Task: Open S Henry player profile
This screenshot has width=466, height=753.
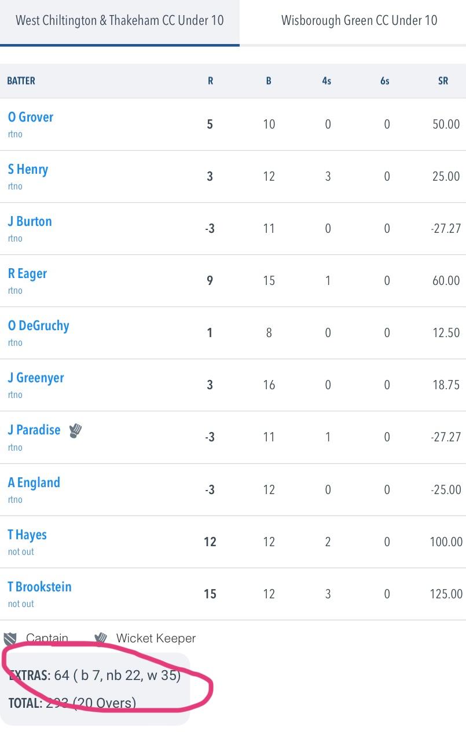Action: pyautogui.click(x=28, y=169)
